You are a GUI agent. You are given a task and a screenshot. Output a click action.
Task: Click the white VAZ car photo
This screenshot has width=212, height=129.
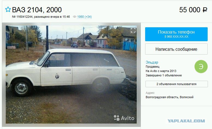point(71,74)
